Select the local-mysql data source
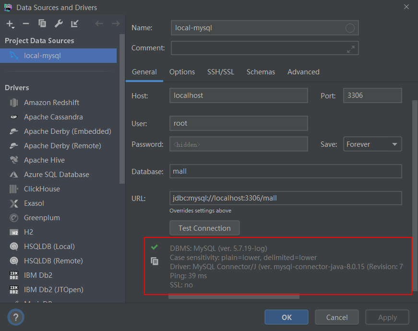 point(59,56)
